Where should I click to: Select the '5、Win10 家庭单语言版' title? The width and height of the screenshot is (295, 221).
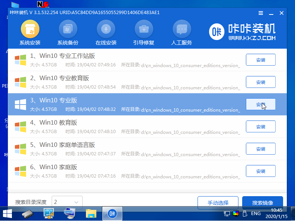coord(62,145)
